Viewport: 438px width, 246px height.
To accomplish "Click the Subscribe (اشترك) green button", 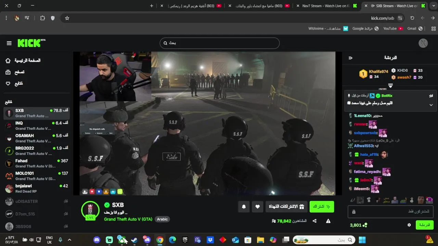I will 322,207.
